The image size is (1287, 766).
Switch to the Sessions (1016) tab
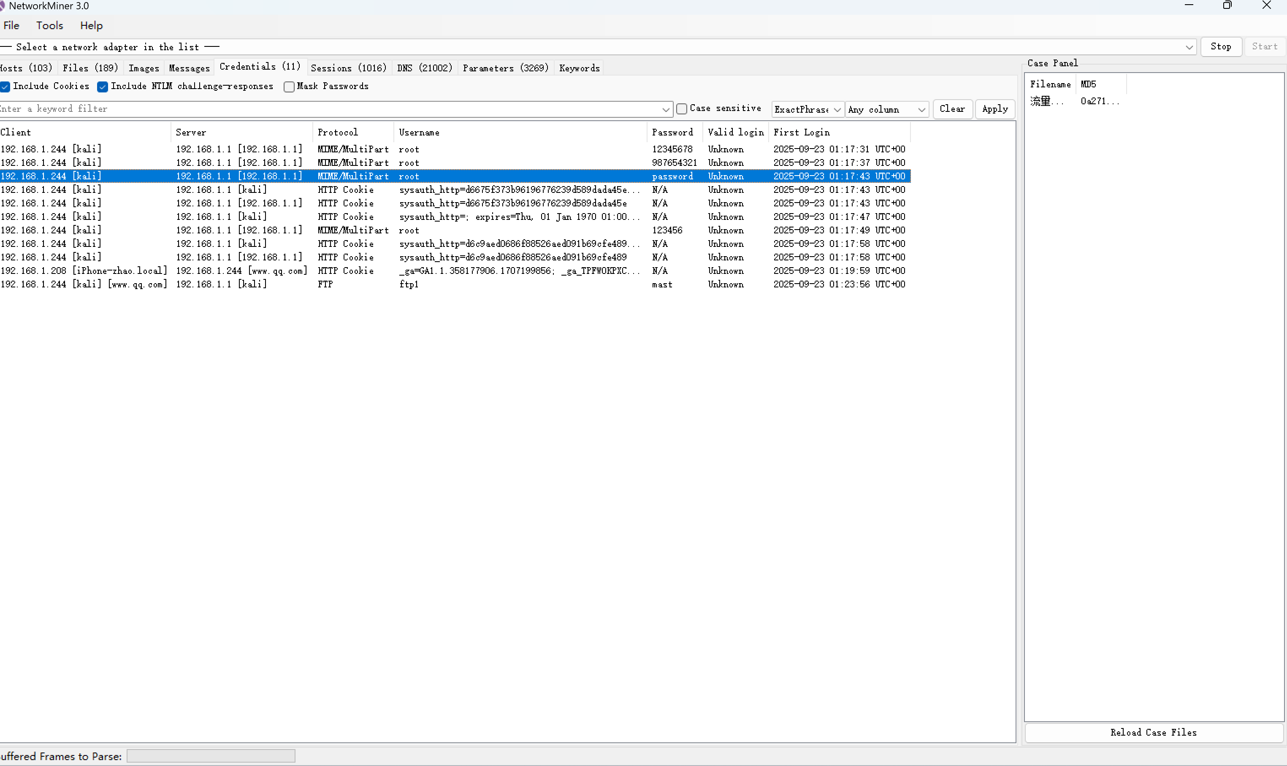pos(349,68)
